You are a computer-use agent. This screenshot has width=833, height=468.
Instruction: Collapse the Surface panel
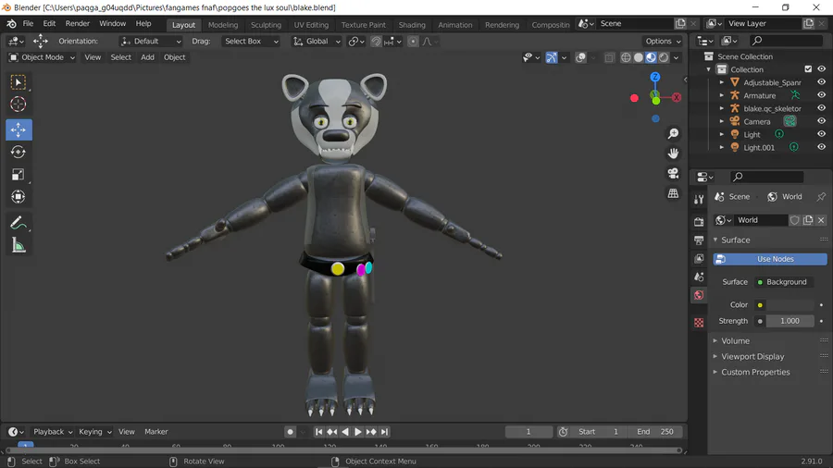[735, 240]
